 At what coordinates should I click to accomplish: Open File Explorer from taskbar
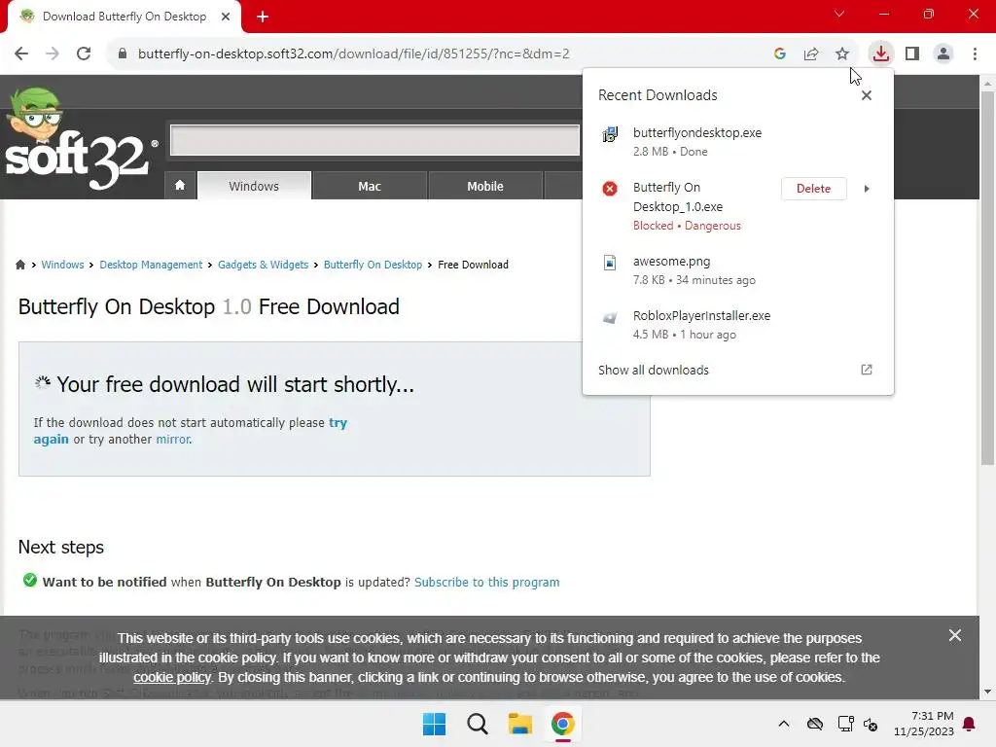[519, 724]
